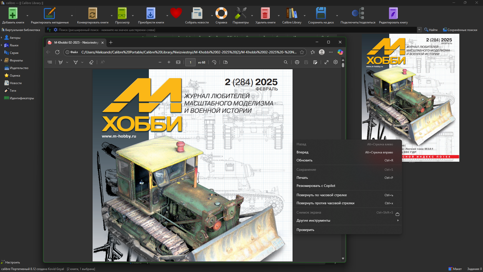This screenshot has height=272, width=483.
Task: Open Fetch news tool
Action: pyautogui.click(x=197, y=14)
